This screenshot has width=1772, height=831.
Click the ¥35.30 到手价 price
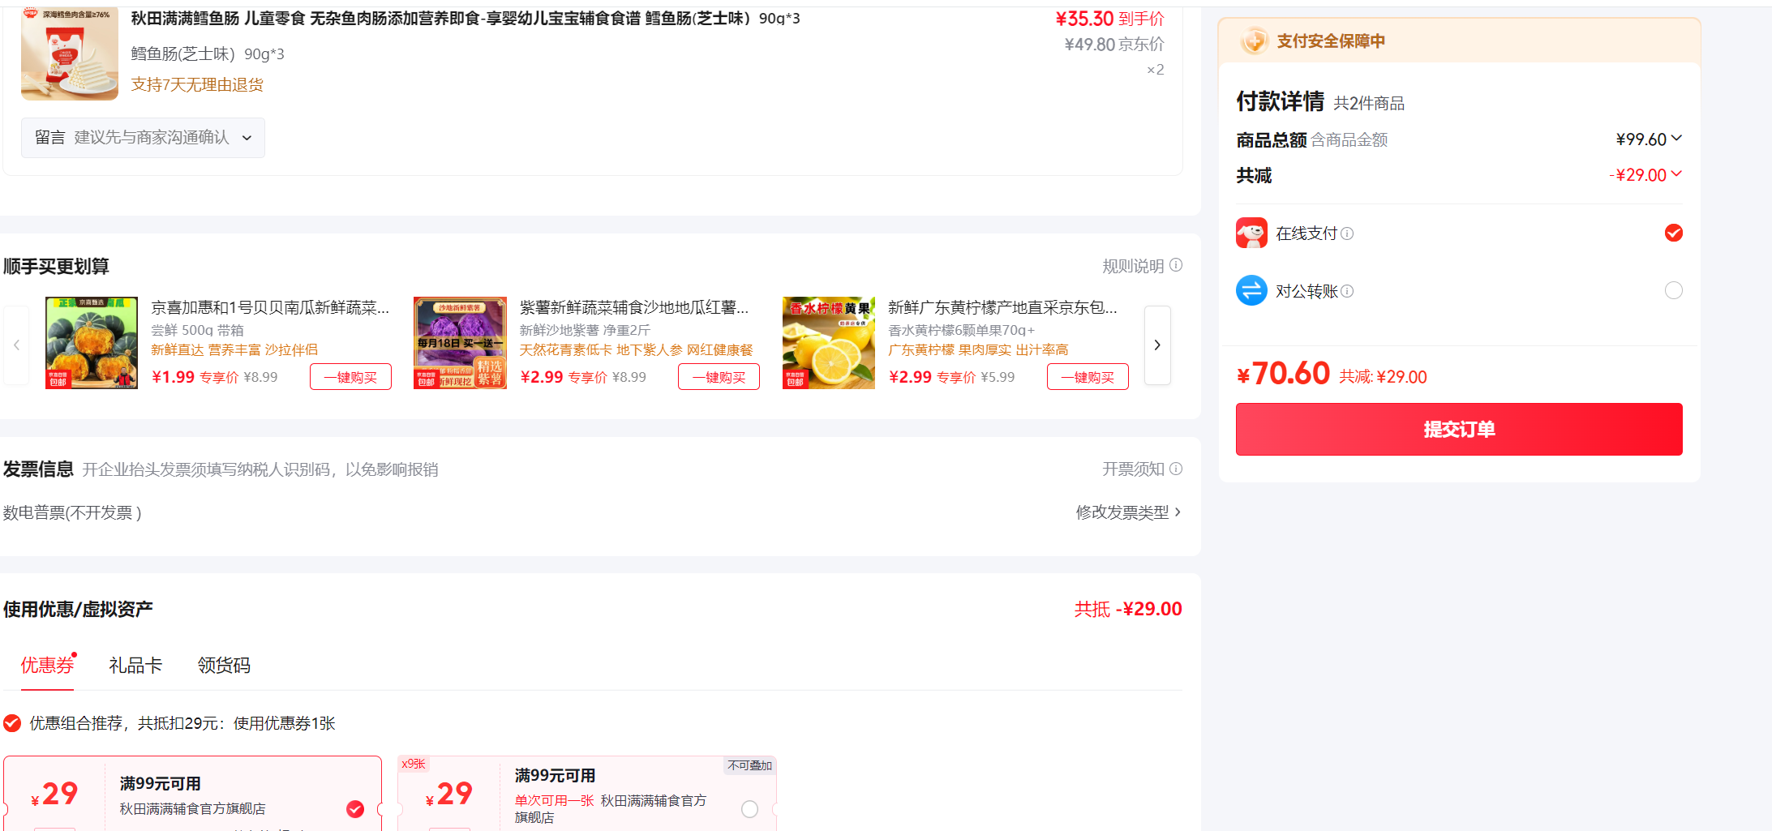point(1109,19)
